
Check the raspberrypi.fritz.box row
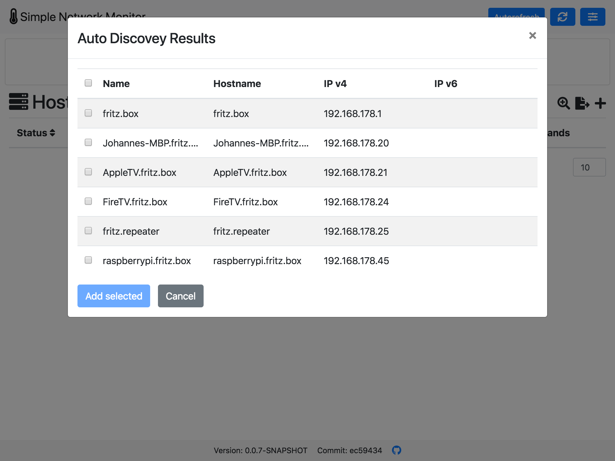(88, 260)
